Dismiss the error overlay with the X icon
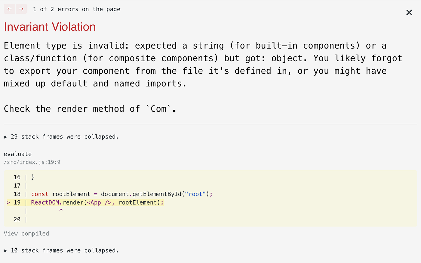 [x=409, y=12]
